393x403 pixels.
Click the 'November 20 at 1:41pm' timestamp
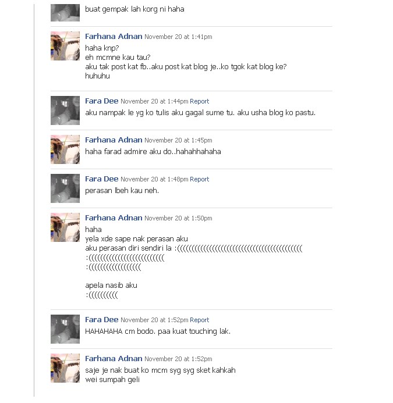[x=178, y=37]
